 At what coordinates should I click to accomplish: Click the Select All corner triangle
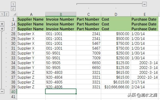click(15, 14)
